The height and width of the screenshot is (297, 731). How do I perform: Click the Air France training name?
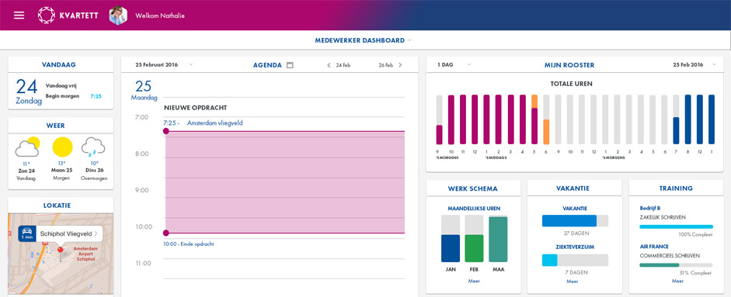(654, 247)
